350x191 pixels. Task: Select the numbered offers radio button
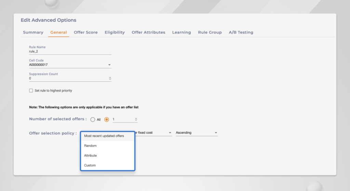(x=107, y=120)
